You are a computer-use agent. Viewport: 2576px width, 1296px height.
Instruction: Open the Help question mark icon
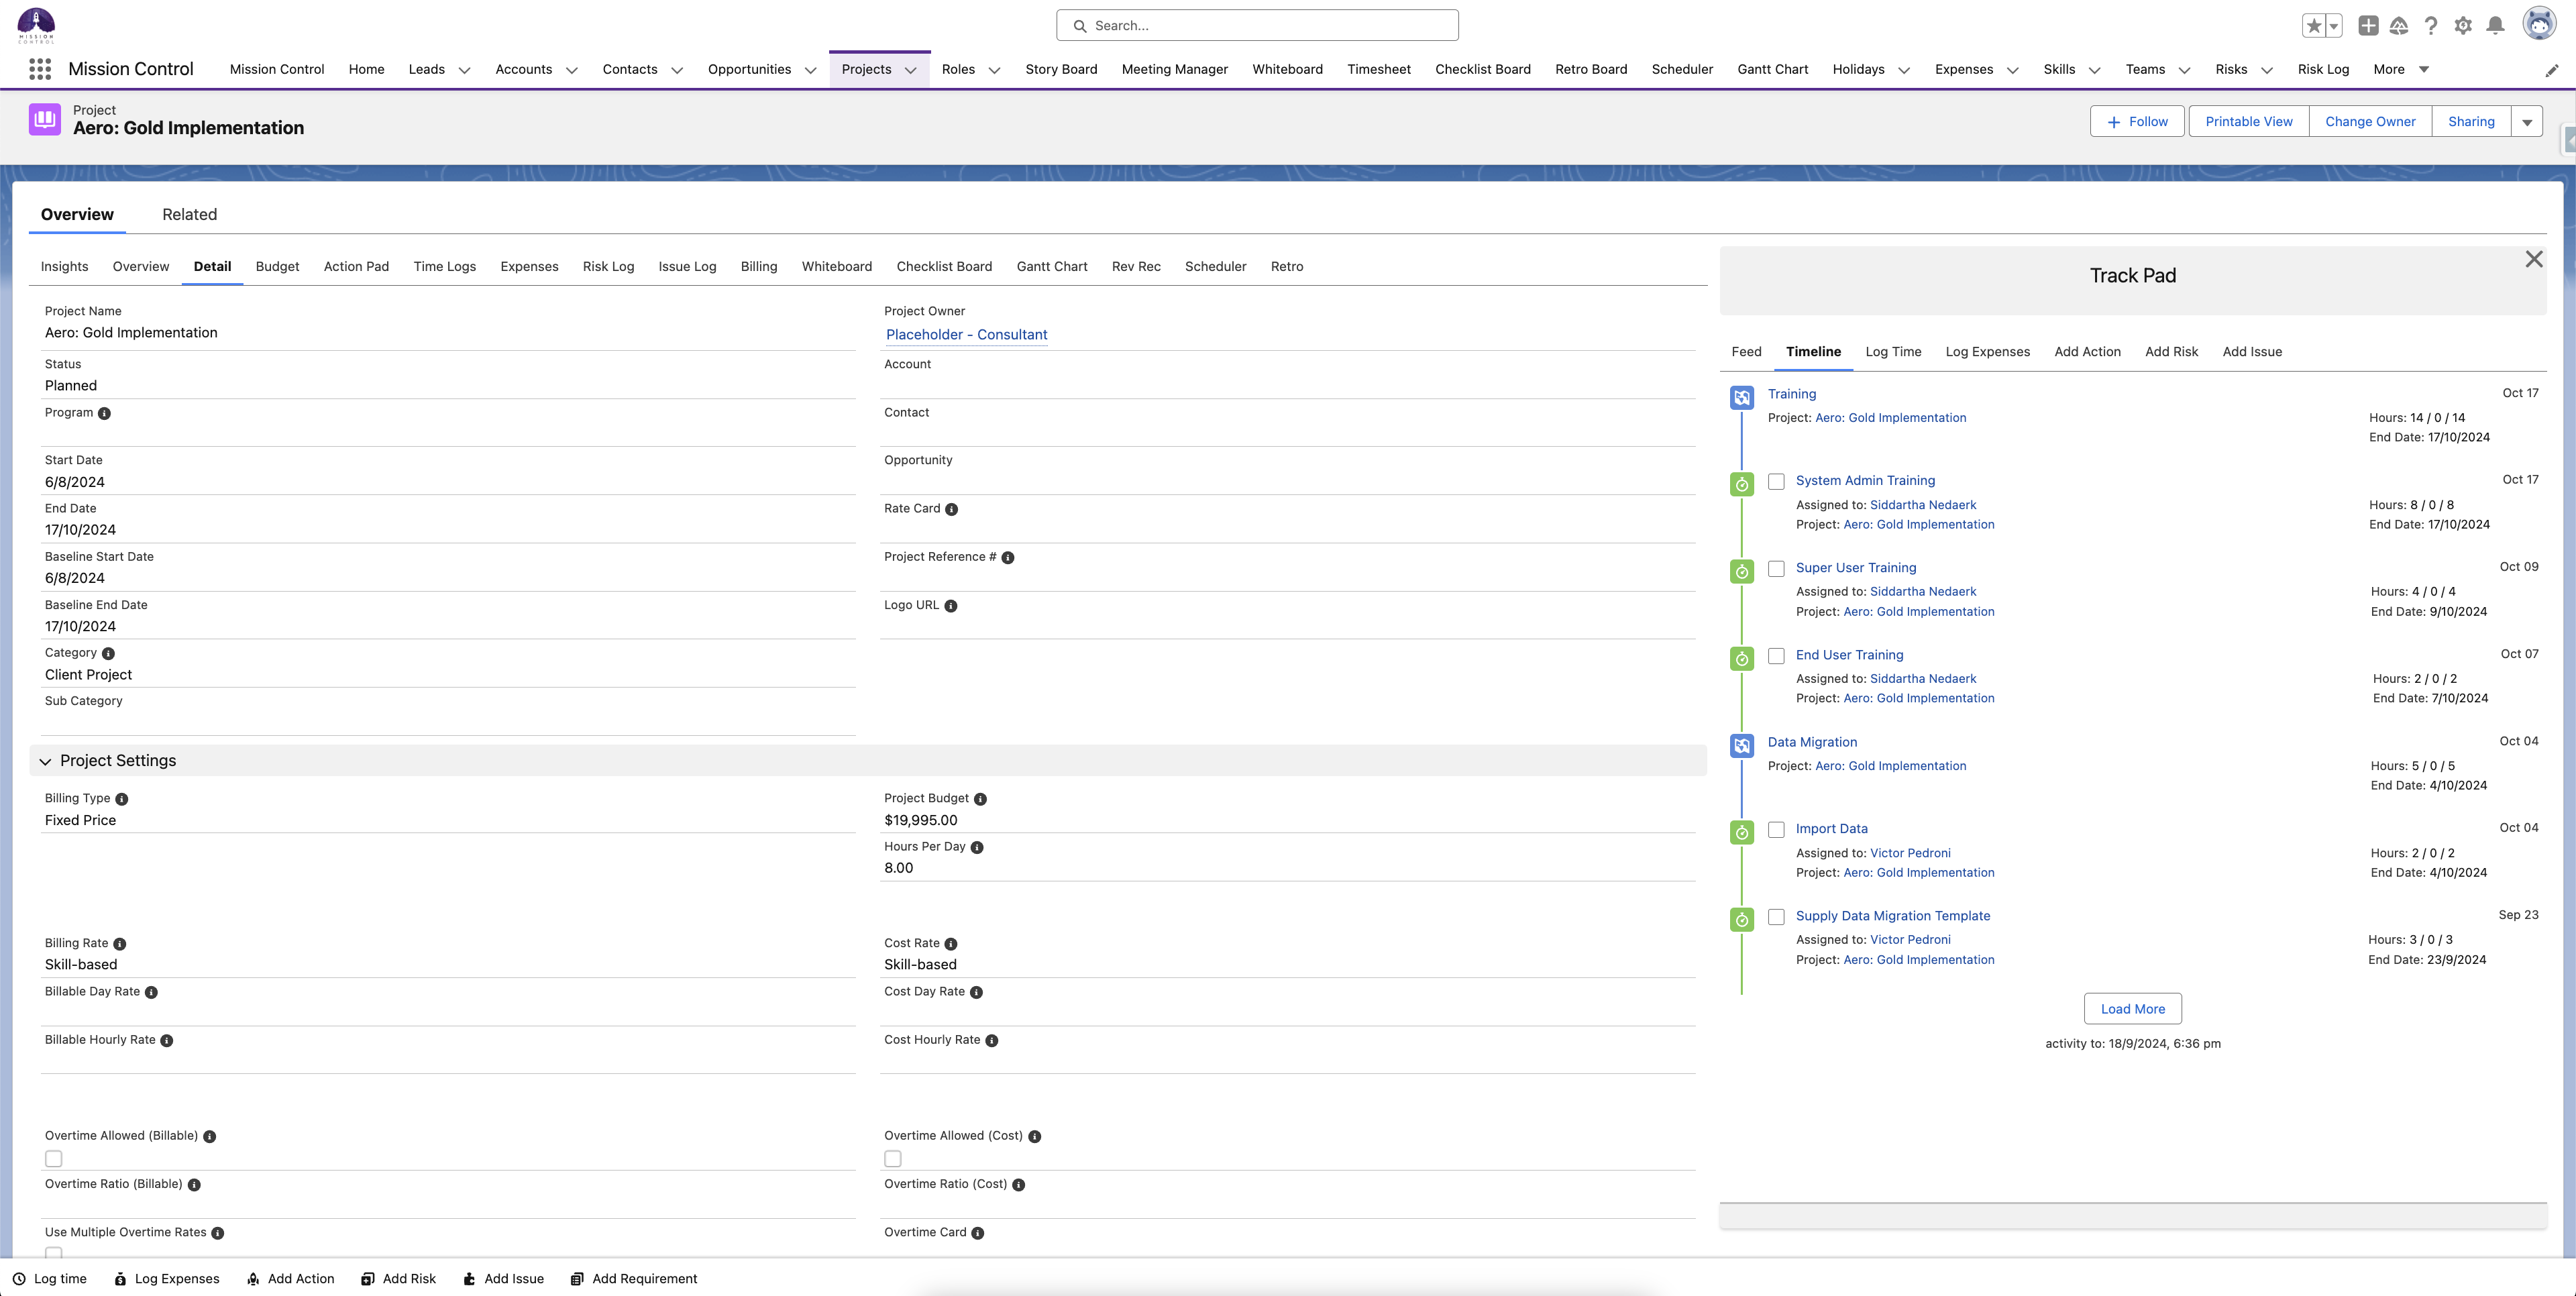2430,26
